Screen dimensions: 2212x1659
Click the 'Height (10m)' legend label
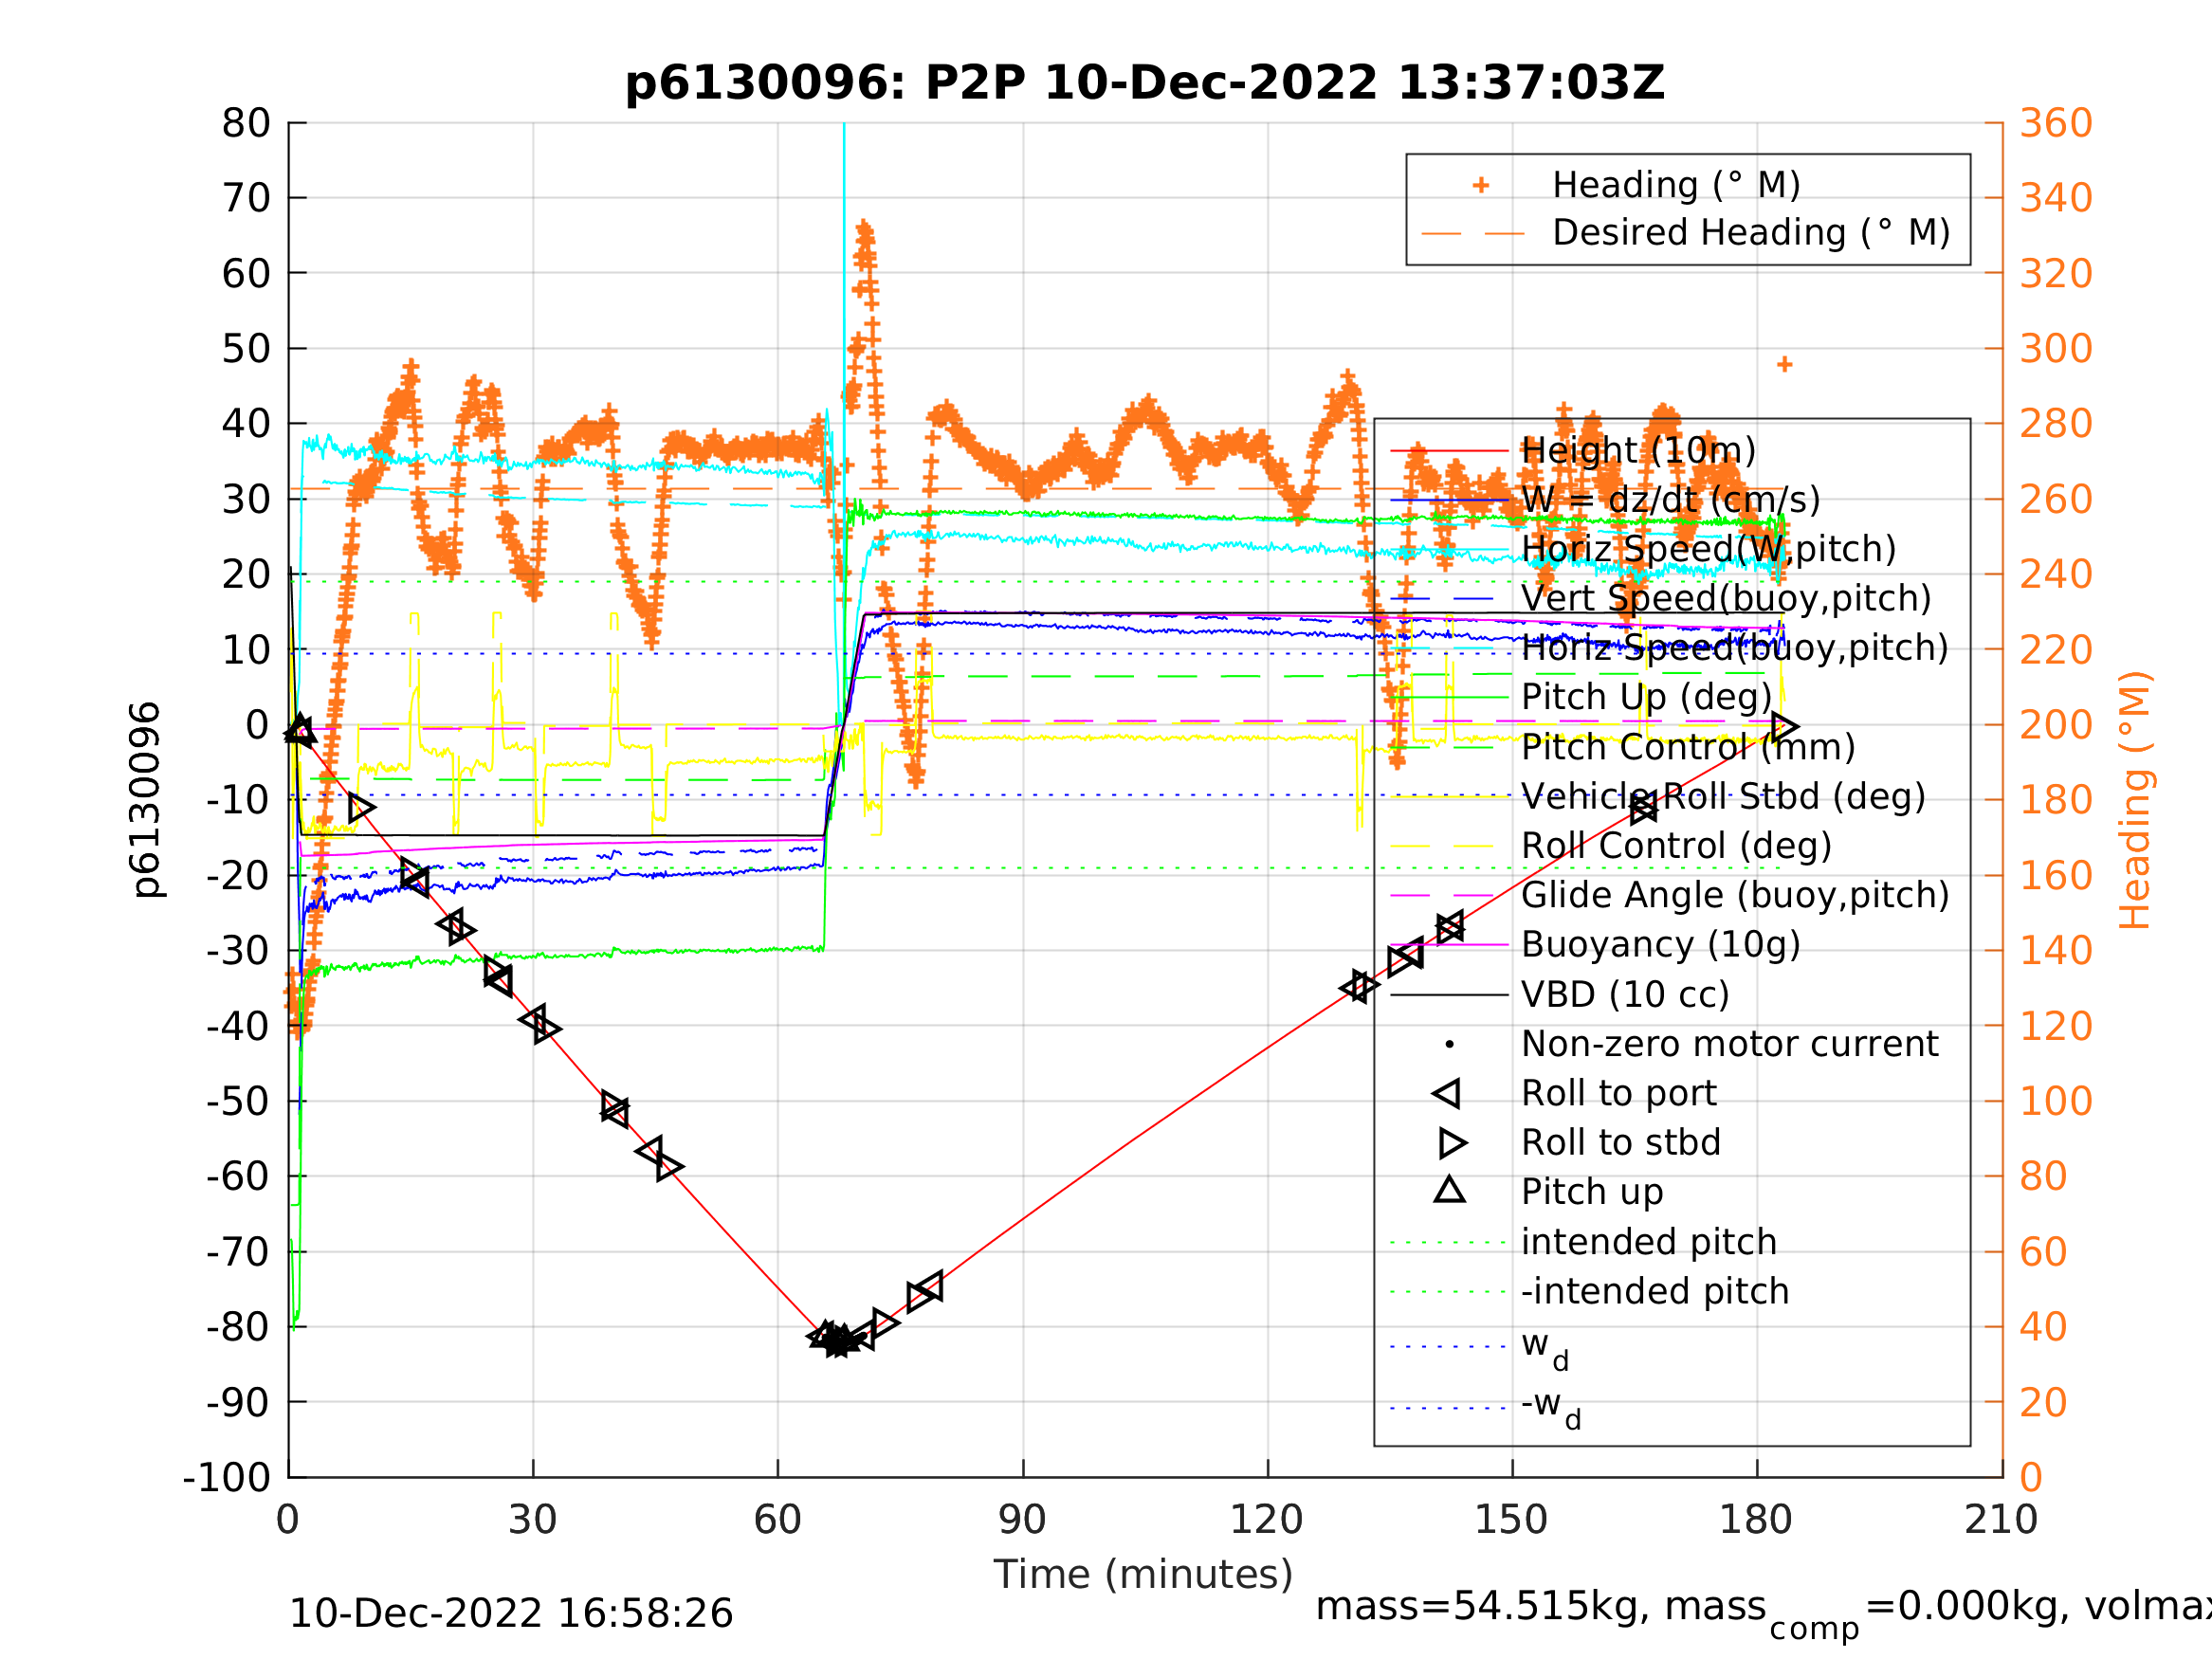[x=1638, y=451]
